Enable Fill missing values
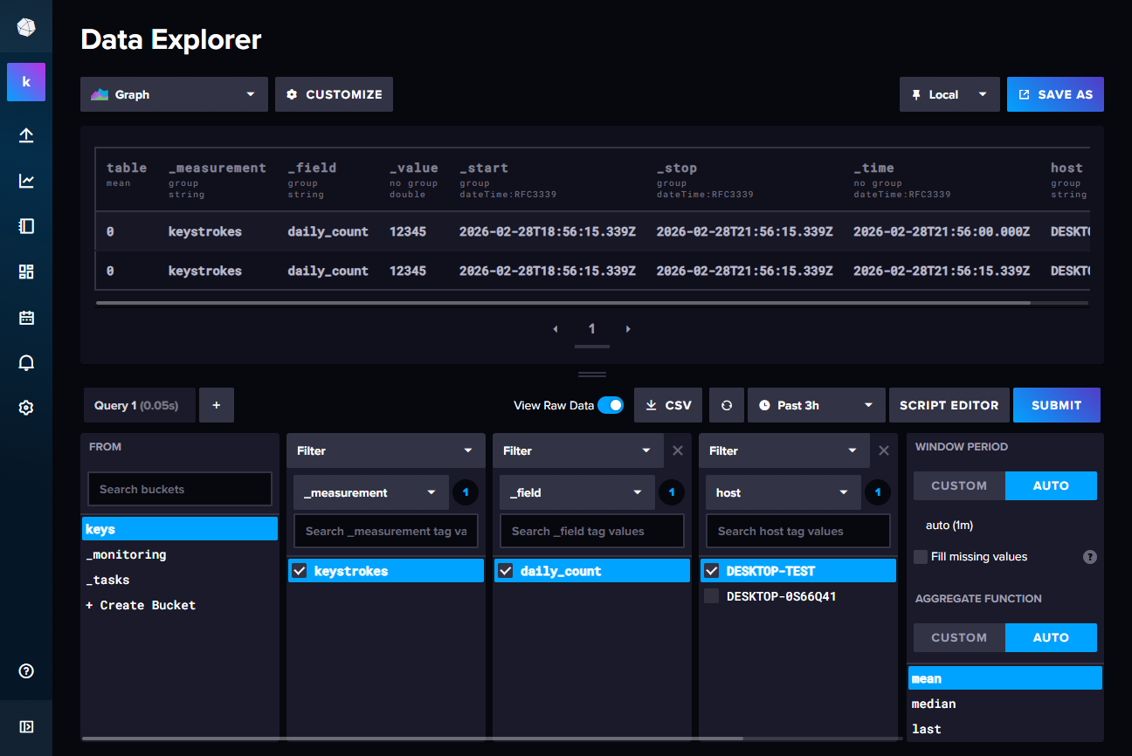The image size is (1132, 756). (x=920, y=556)
